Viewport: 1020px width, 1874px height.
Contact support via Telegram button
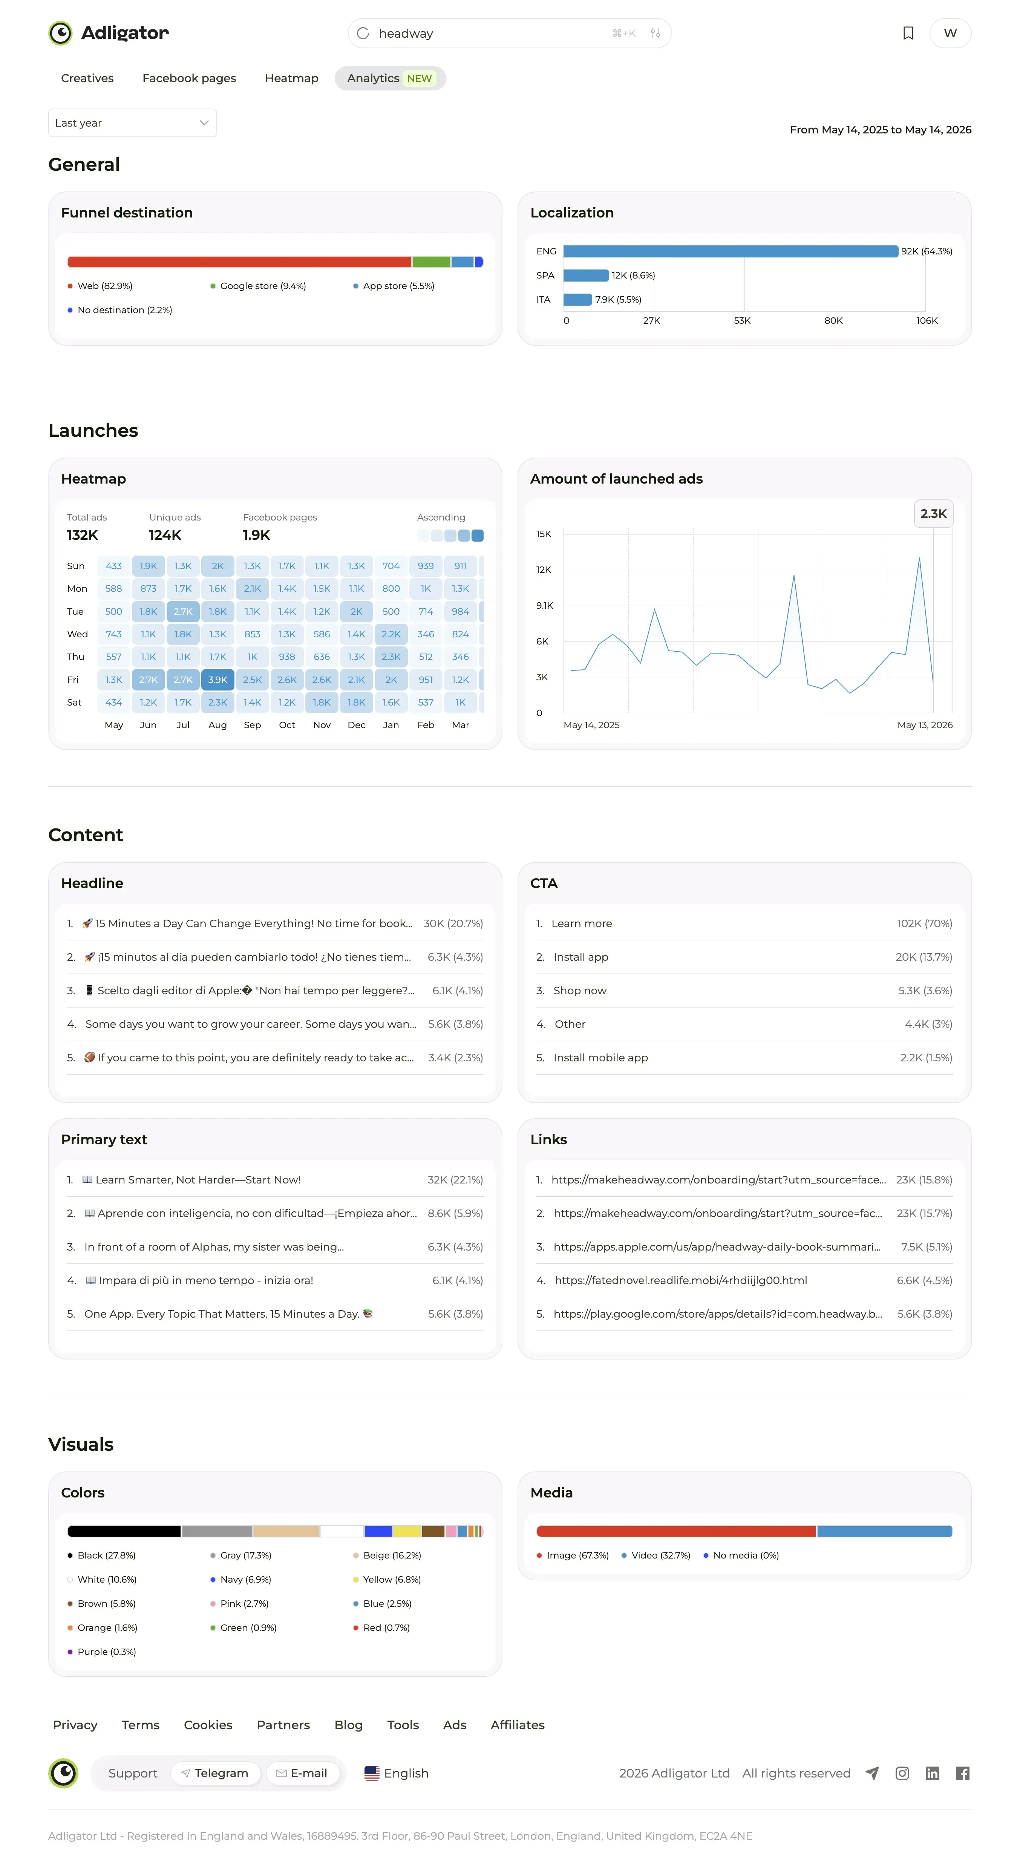215,1773
